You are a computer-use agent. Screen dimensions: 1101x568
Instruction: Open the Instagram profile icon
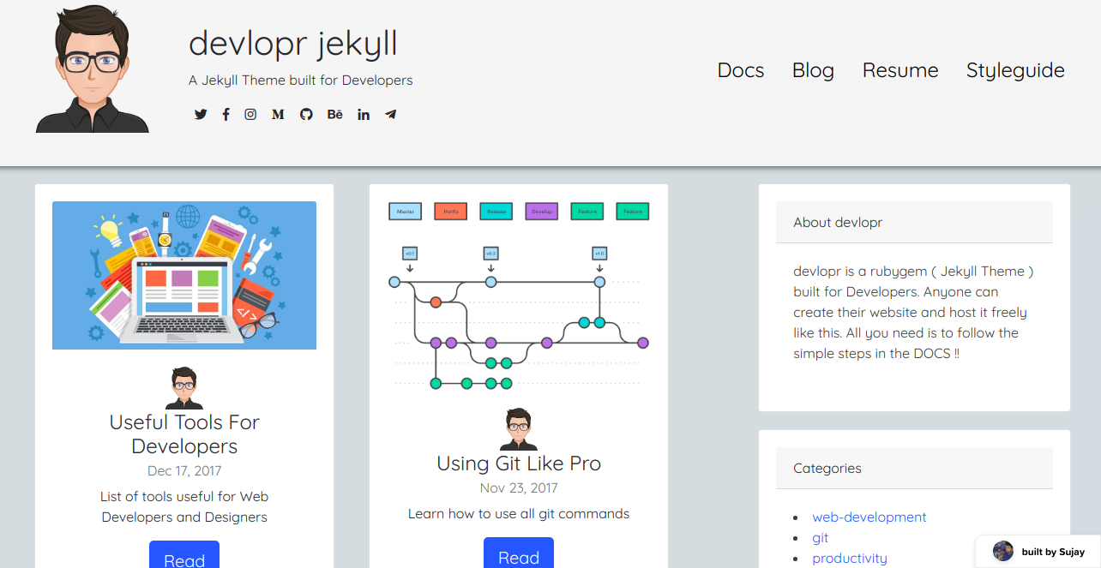click(x=250, y=114)
